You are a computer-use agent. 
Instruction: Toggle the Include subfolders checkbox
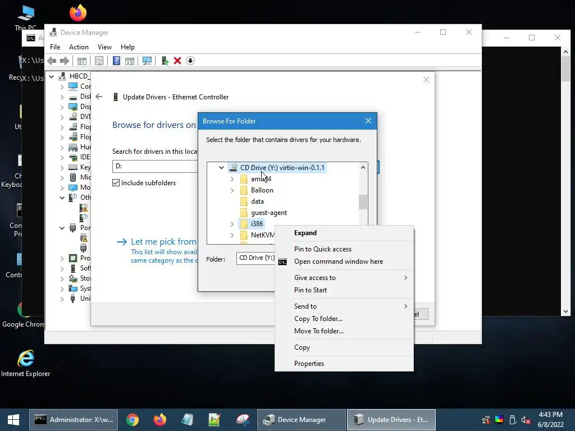pyautogui.click(x=116, y=183)
